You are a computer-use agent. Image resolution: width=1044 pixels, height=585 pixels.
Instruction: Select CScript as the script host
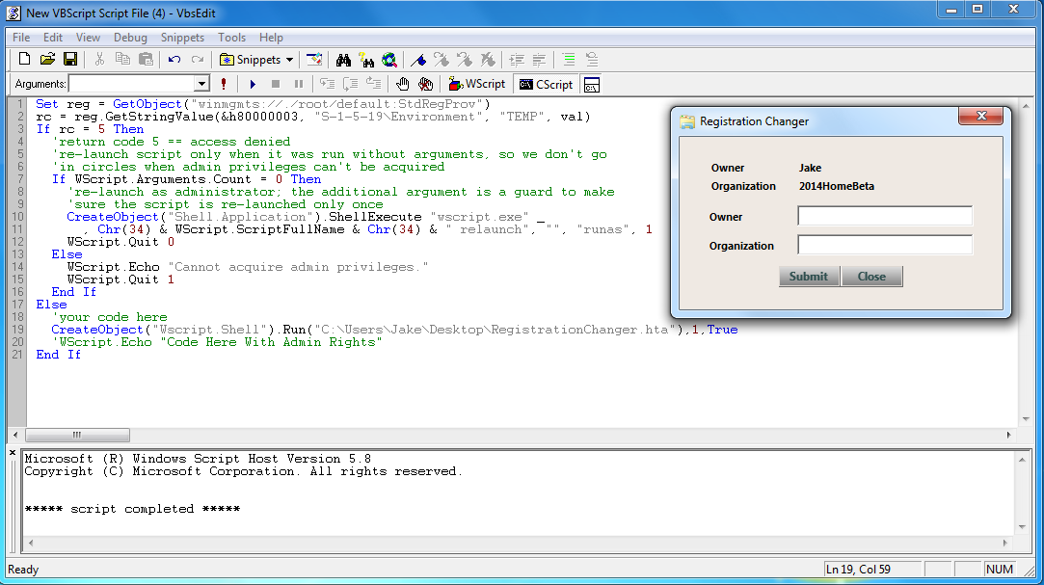tap(546, 85)
